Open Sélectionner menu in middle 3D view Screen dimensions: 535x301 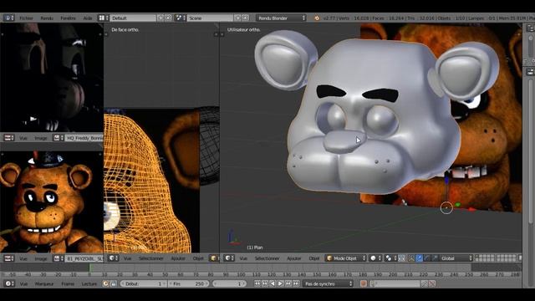(150, 258)
